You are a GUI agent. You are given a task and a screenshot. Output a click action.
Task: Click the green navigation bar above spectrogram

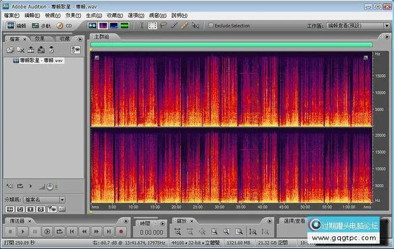(232, 44)
